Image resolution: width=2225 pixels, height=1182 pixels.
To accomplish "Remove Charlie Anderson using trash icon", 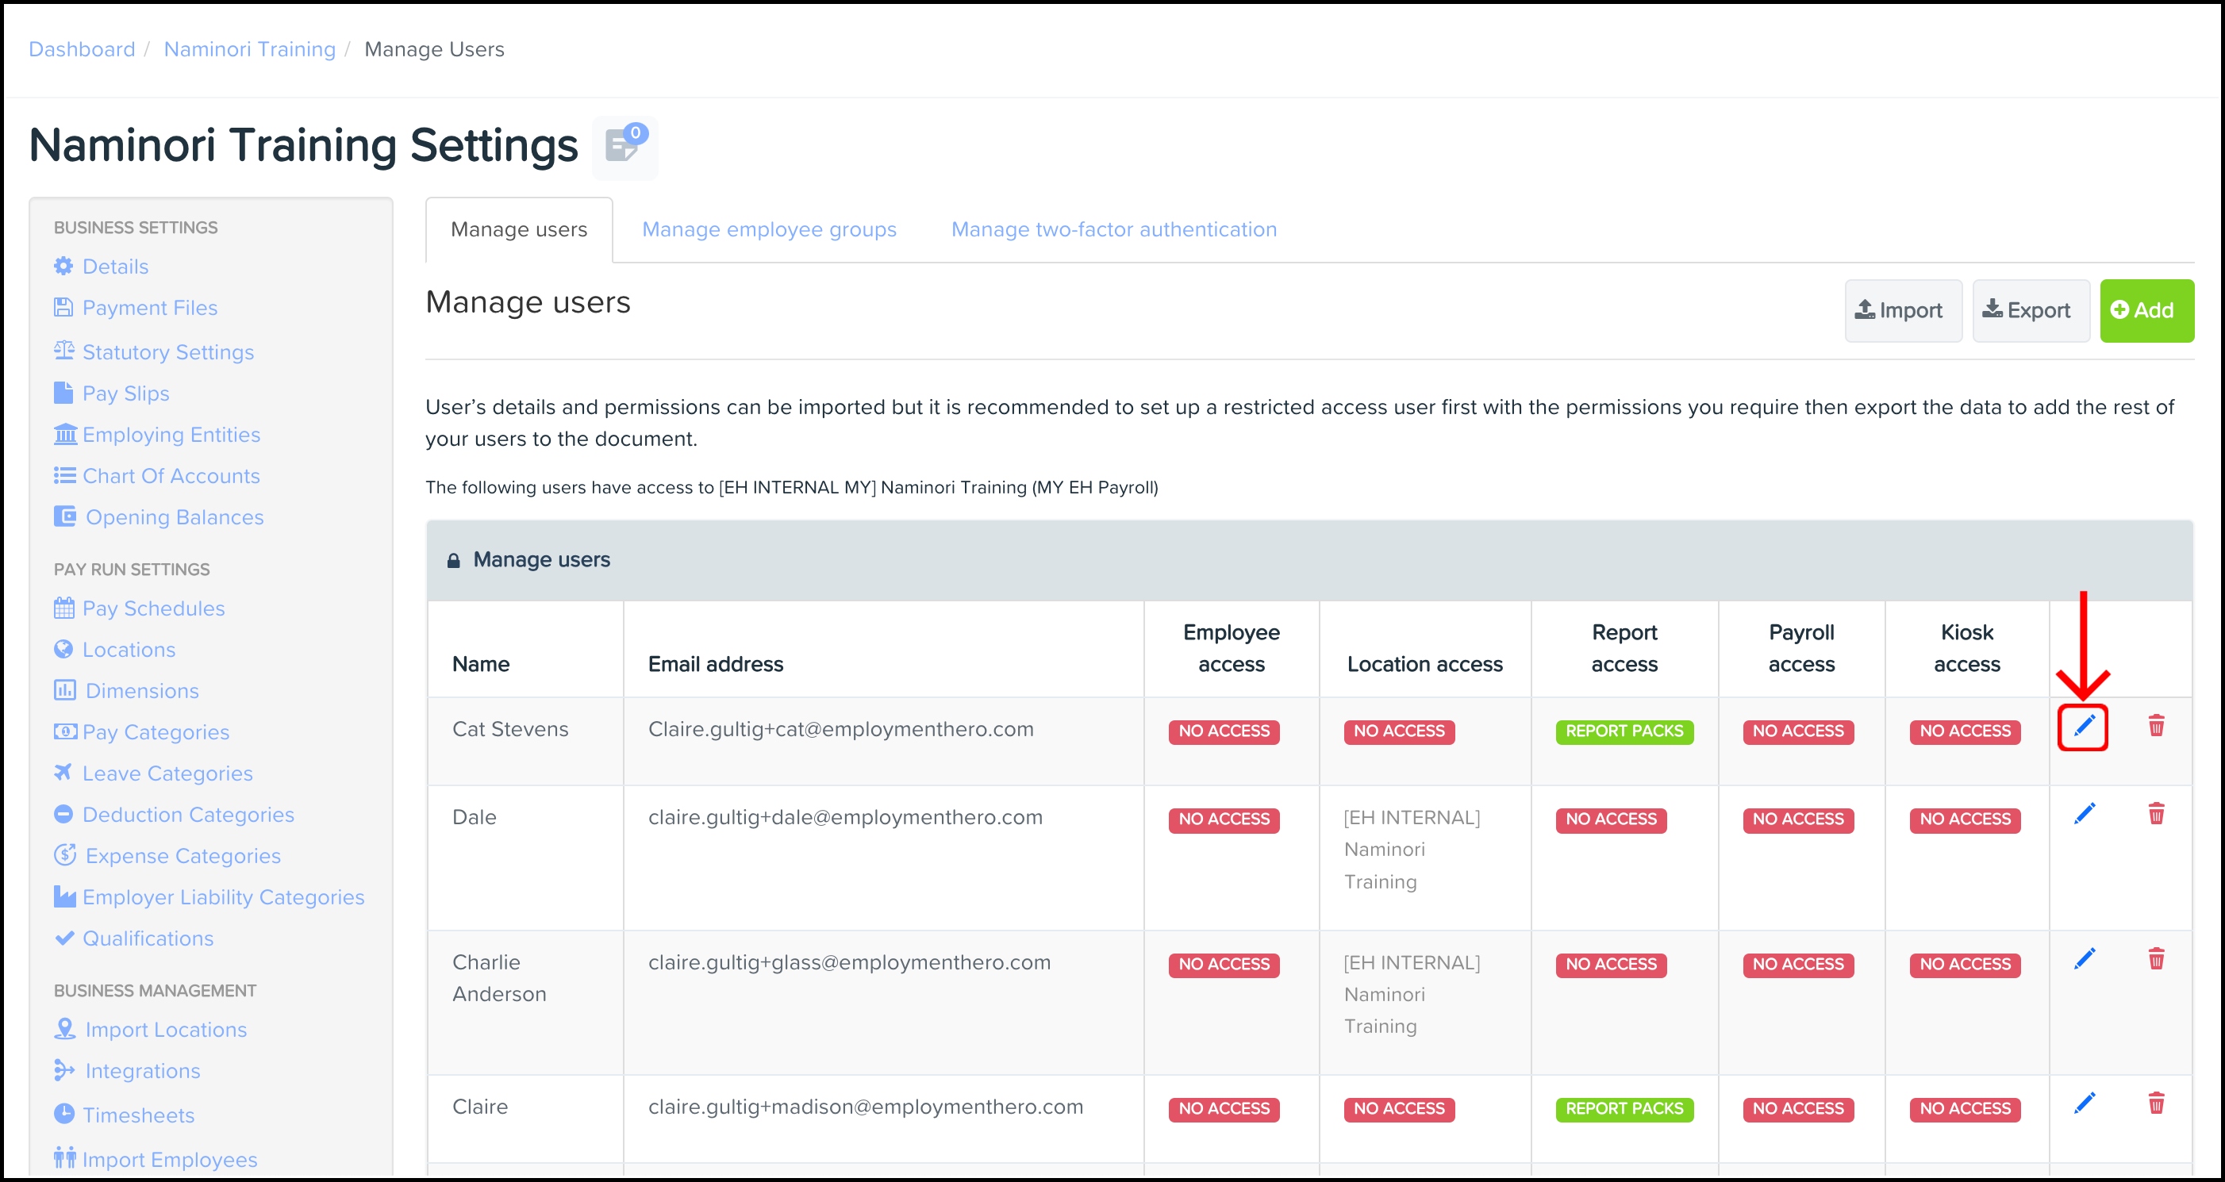I will [x=2156, y=959].
